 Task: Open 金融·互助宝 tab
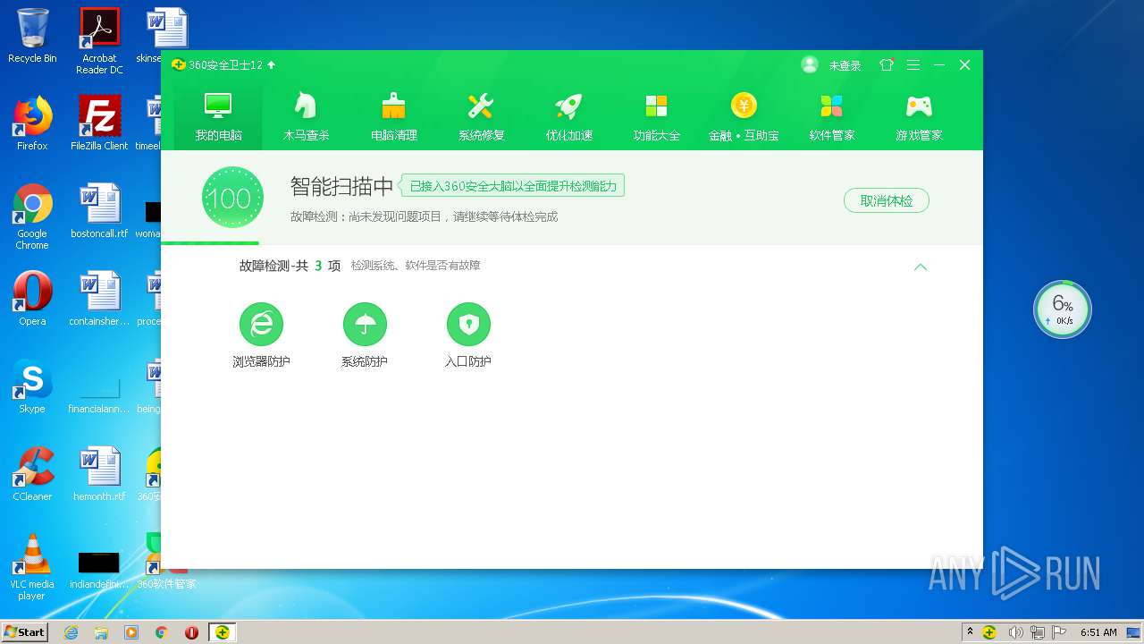(x=744, y=116)
